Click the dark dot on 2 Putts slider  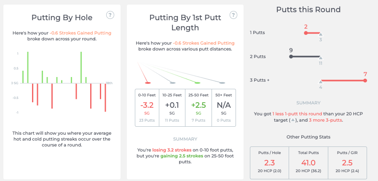[291, 57]
